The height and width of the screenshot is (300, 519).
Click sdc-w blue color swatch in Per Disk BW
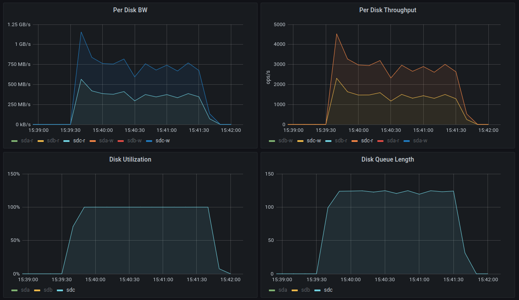coord(149,141)
